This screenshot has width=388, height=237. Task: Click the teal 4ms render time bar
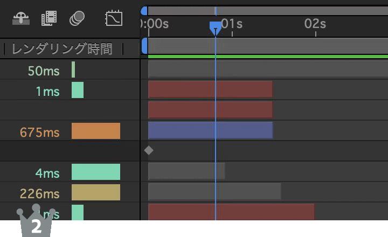point(96,172)
